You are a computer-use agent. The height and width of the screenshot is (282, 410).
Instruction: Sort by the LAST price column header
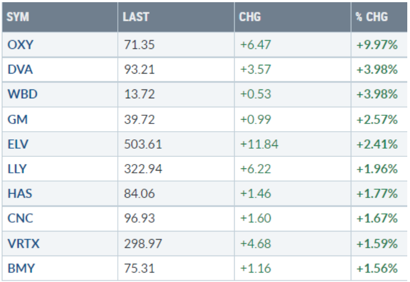136,17
